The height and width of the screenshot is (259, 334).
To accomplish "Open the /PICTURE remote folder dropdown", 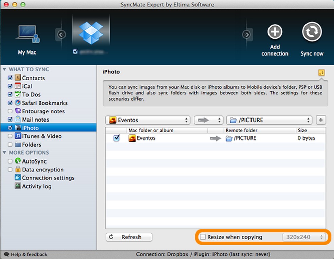I will pyautogui.click(x=269, y=120).
